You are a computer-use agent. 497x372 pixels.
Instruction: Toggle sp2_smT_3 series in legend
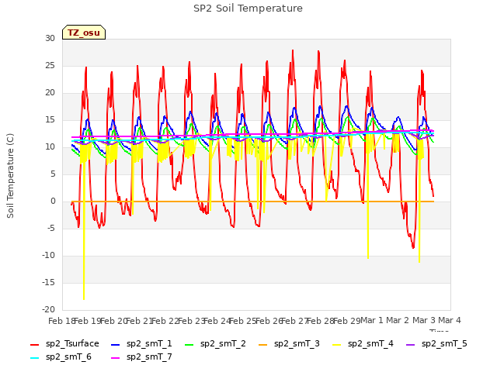289,343
